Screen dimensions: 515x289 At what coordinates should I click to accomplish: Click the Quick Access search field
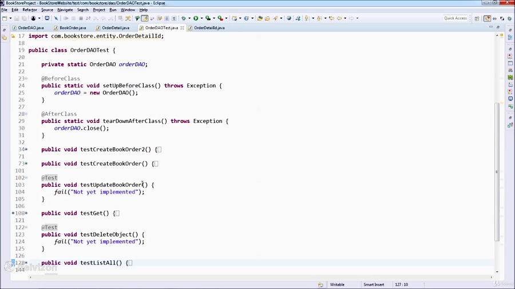coord(455,18)
